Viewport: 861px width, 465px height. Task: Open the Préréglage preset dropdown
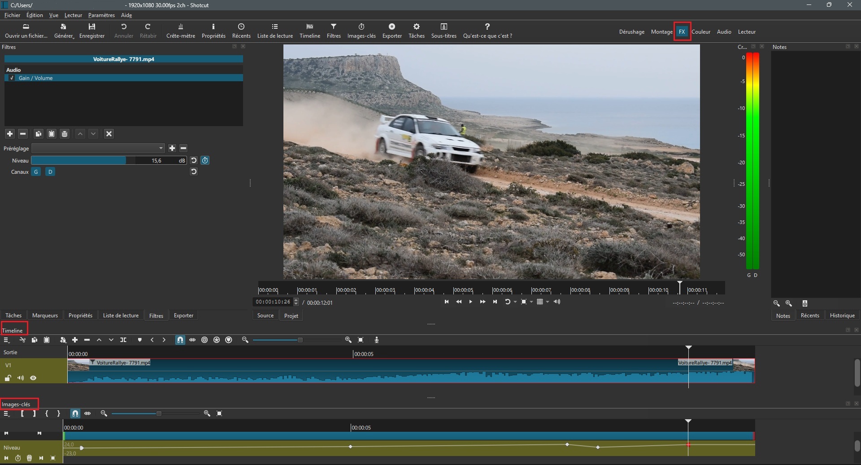click(x=98, y=148)
